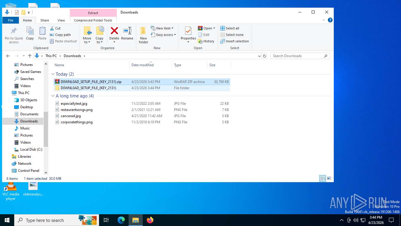
Task: Click the Copy ribbon icon
Action: pos(30,31)
